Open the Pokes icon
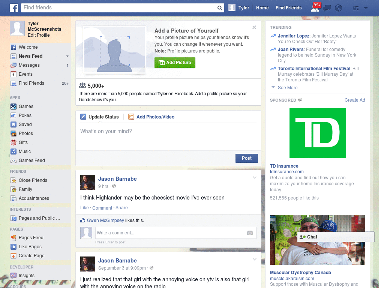The height and width of the screenshot is (288, 384). pyautogui.click(x=13, y=115)
